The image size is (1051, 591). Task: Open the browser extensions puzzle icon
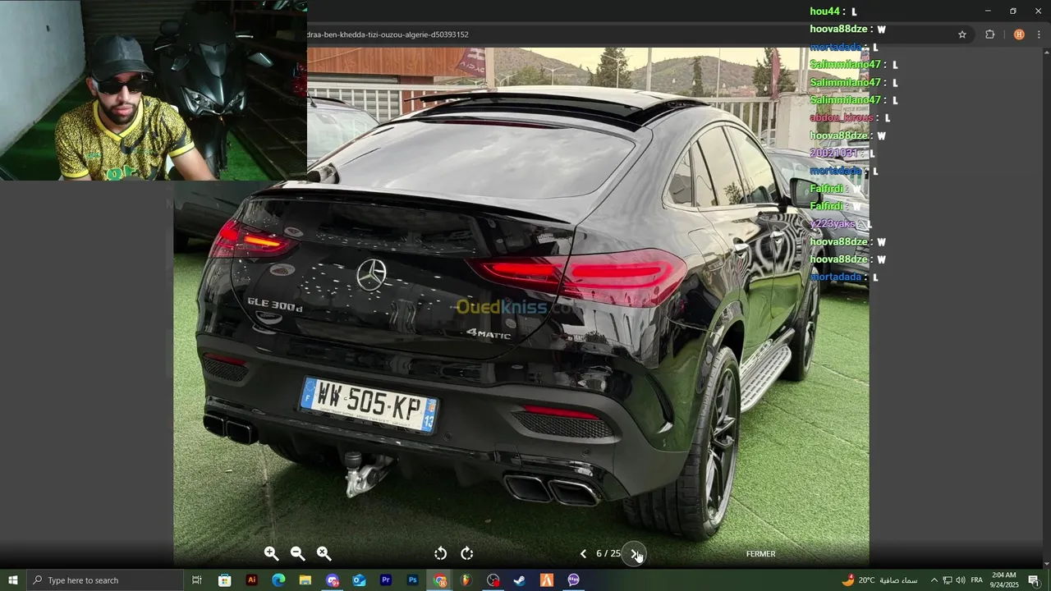pyautogui.click(x=989, y=34)
